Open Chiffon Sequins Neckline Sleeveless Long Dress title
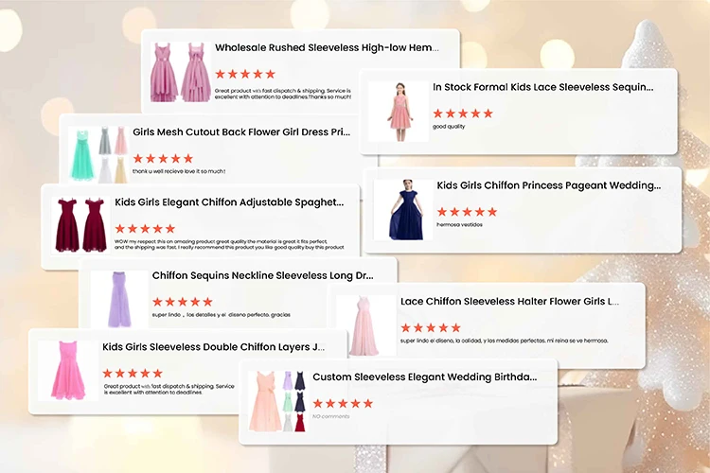This screenshot has width=710, height=473. tap(262, 275)
